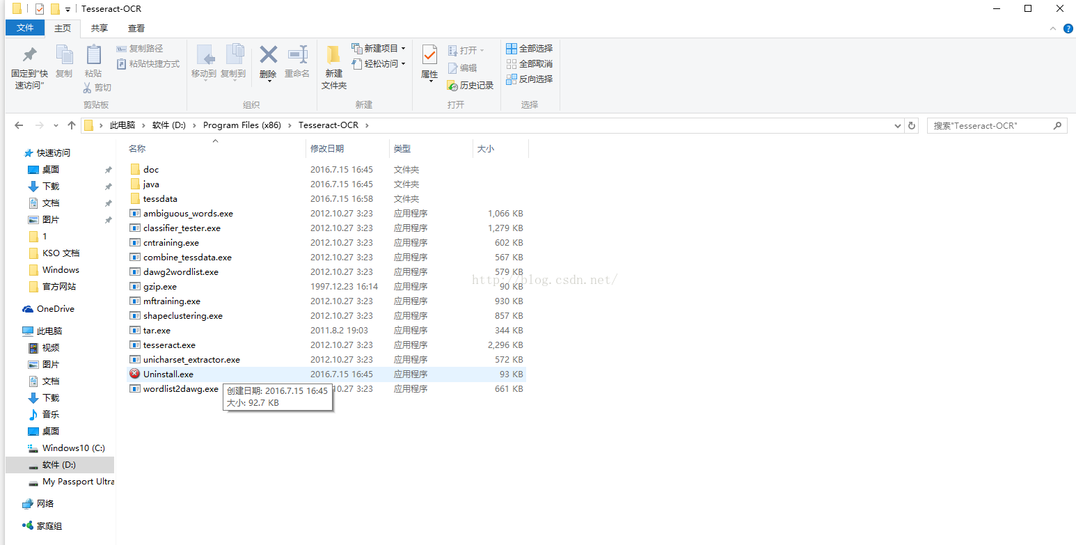Click the Tesseract-OCR search box
Image resolution: width=1076 pixels, height=545 pixels.
coord(997,126)
